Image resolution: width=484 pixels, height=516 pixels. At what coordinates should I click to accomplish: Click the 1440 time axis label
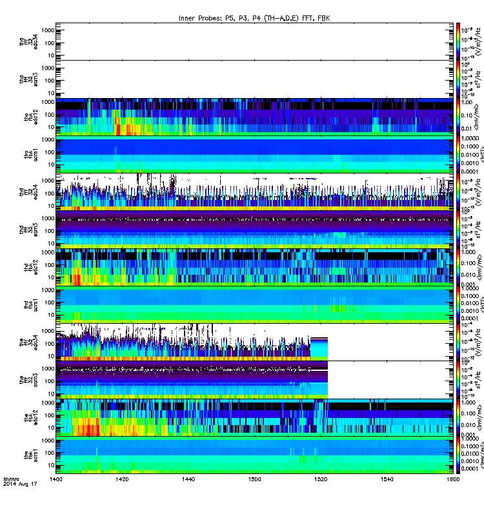point(188,479)
